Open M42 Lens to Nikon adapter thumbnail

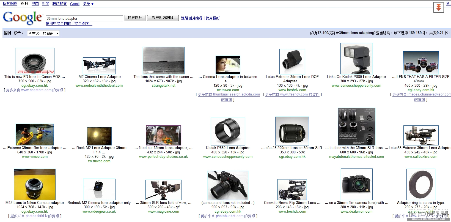35,184
